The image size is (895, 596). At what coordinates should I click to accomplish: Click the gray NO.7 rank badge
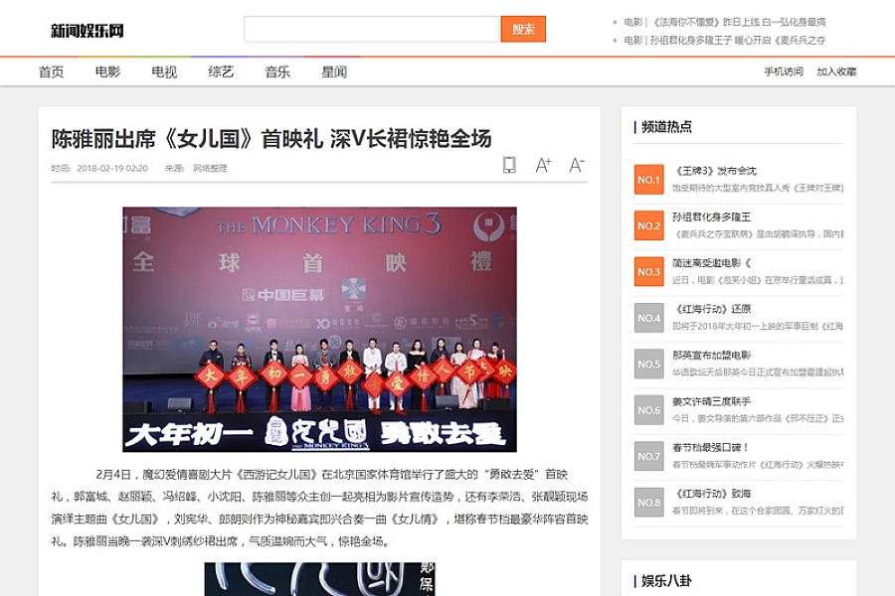649,456
